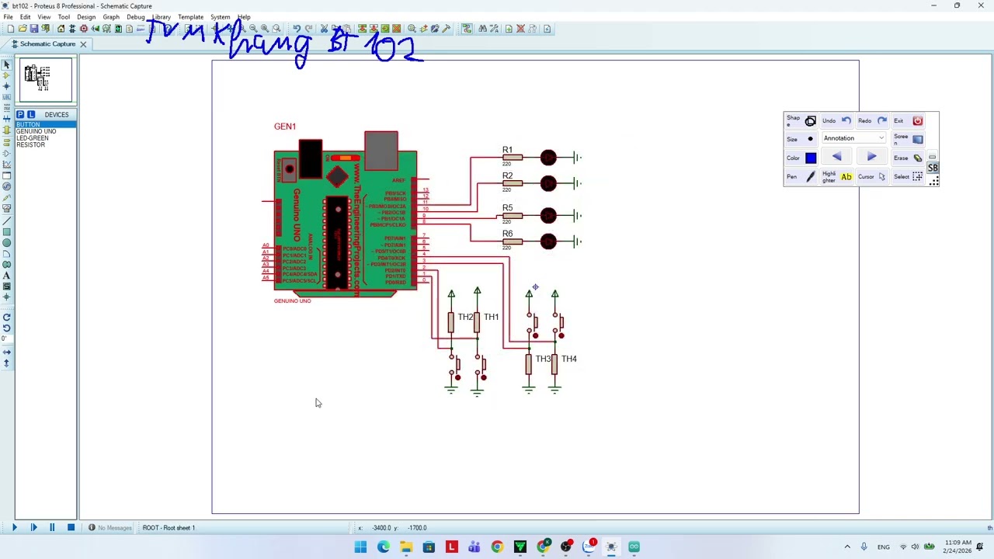Activate the Select region tool
Viewport: 994px width, 559px height.
(x=908, y=177)
